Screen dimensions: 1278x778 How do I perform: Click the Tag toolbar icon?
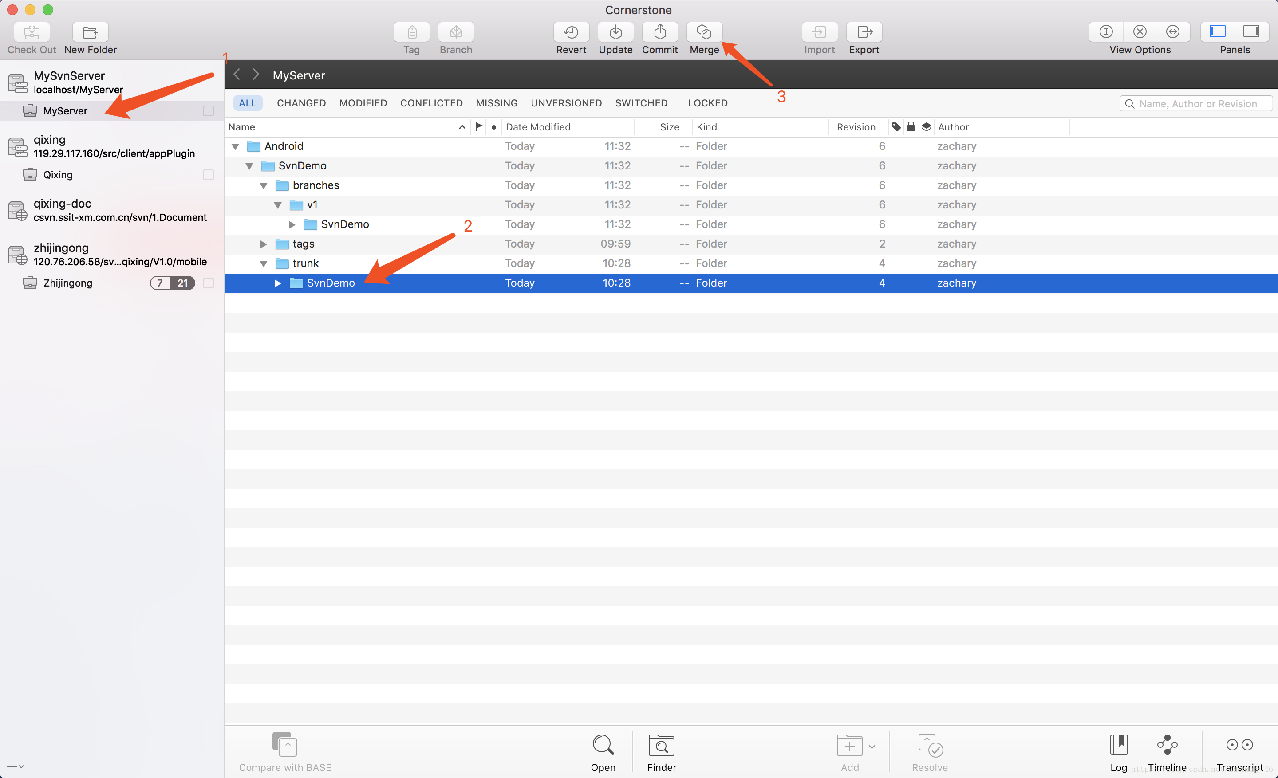pyautogui.click(x=411, y=32)
